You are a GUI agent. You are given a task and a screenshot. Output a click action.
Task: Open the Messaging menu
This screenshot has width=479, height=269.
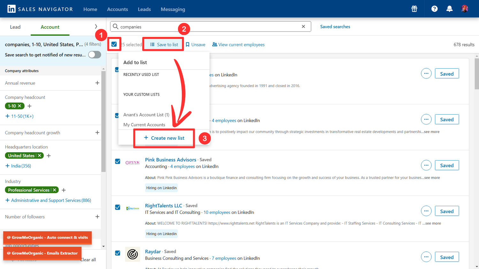click(x=173, y=9)
